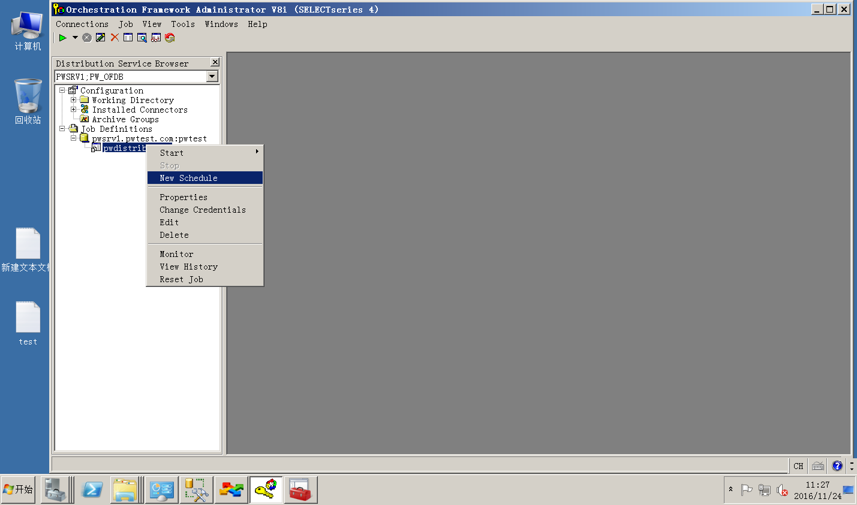
Task: Collapse the pwsrv1.pwtest.com:pwtest node
Action: point(74,138)
